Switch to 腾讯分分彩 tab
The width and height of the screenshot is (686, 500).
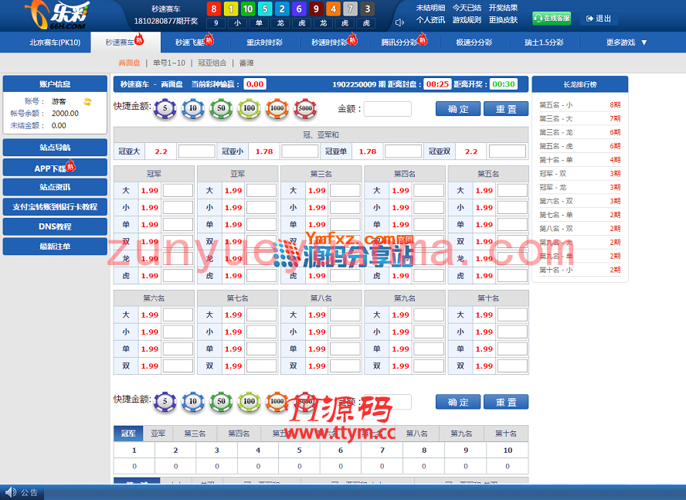coord(403,43)
